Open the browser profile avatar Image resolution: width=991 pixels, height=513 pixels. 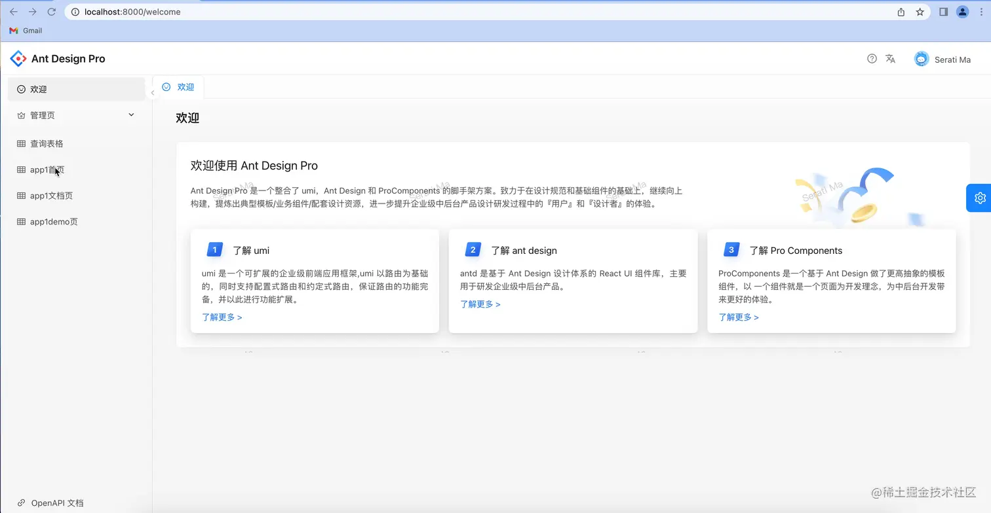pos(963,12)
